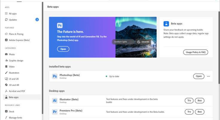Click the Updates count badge showing 3
Screen dimensions: 220x120
click(37, 19)
